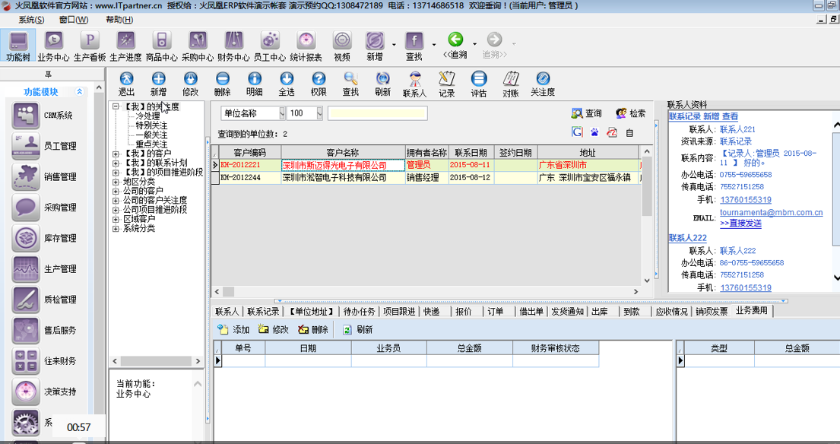Open the 对账 toolbar icon
This screenshot has width=840, height=444.
click(x=511, y=84)
